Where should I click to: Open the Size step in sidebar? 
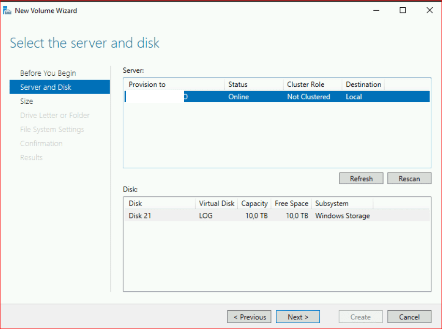(x=27, y=101)
